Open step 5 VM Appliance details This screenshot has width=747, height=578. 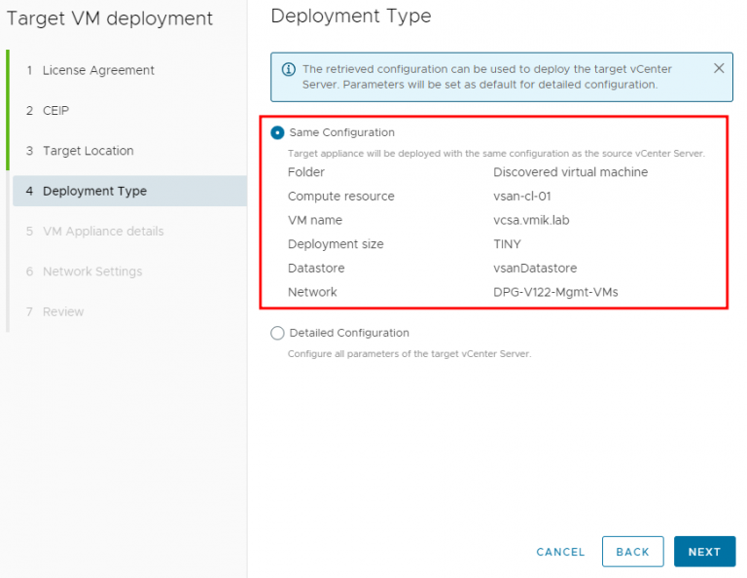tap(95, 232)
